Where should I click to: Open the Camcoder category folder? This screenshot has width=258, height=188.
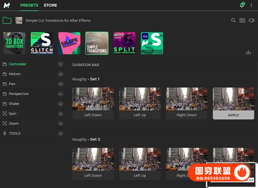click(17, 64)
